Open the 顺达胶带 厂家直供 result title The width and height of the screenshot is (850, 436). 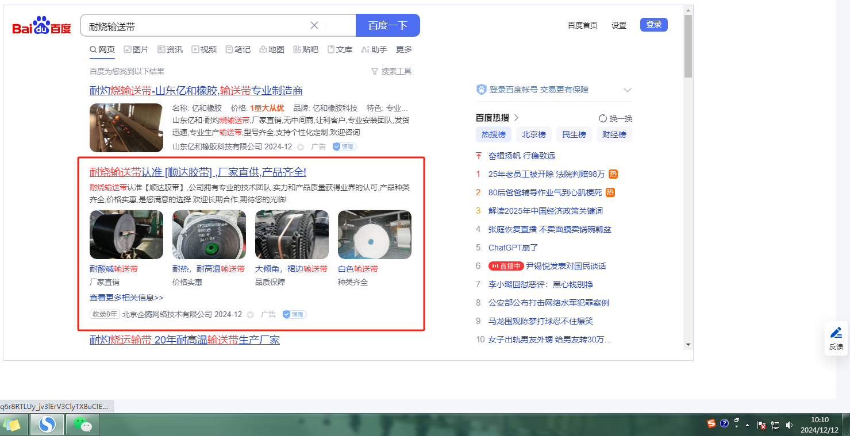click(198, 172)
